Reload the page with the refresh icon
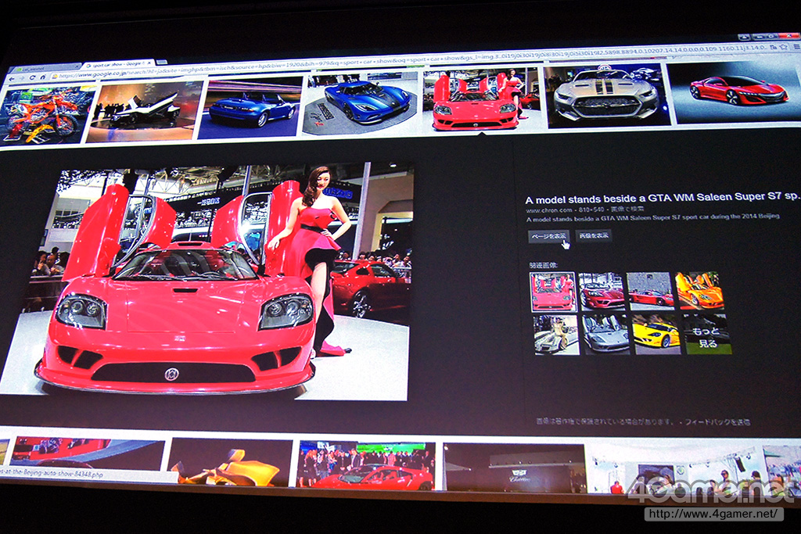 [x=32, y=77]
